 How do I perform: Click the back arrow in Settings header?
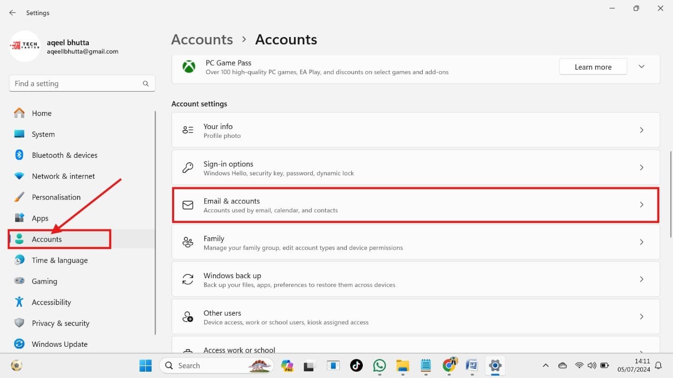12,13
